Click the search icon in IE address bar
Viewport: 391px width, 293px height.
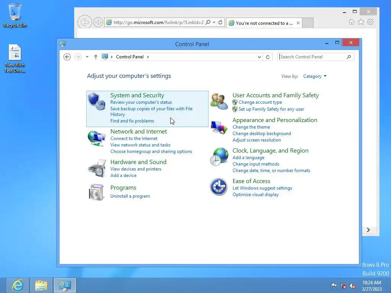coord(208,23)
